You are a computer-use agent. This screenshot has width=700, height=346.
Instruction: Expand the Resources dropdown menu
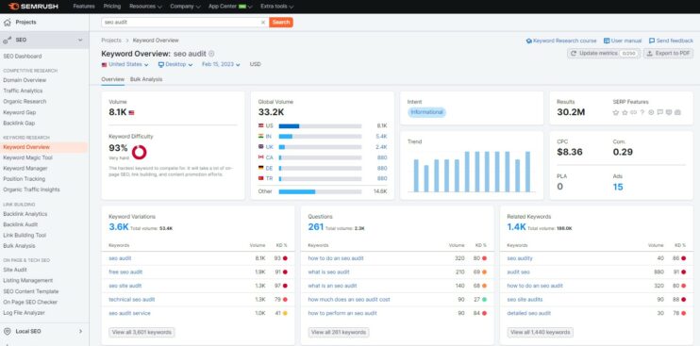tap(145, 7)
